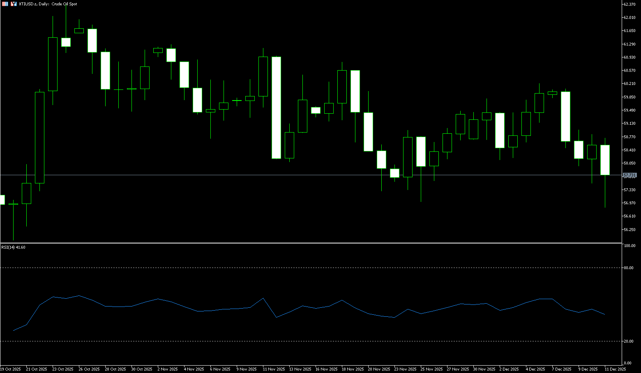Viewport: 641px width, 373px height.
Task: Select the most recent candle at right edge
Action: coord(605,160)
